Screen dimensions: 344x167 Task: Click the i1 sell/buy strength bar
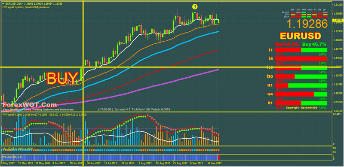[301, 50]
